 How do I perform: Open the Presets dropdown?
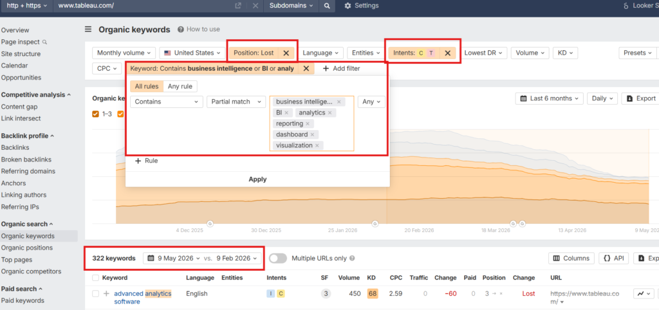[637, 53]
